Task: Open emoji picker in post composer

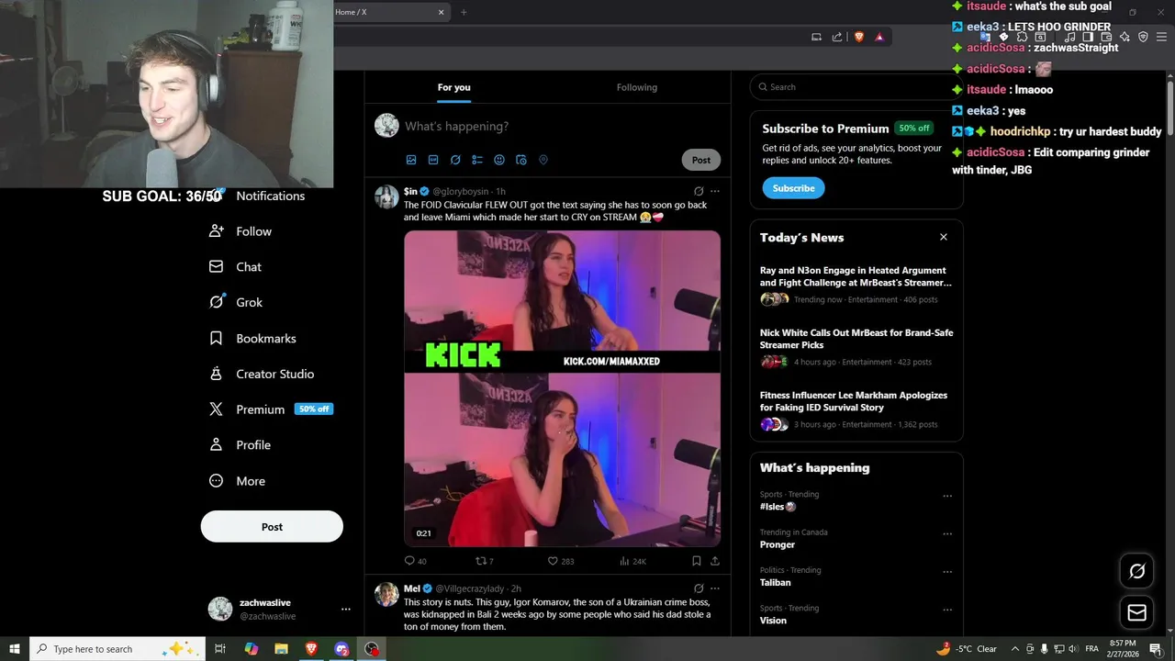Action: coord(499,160)
